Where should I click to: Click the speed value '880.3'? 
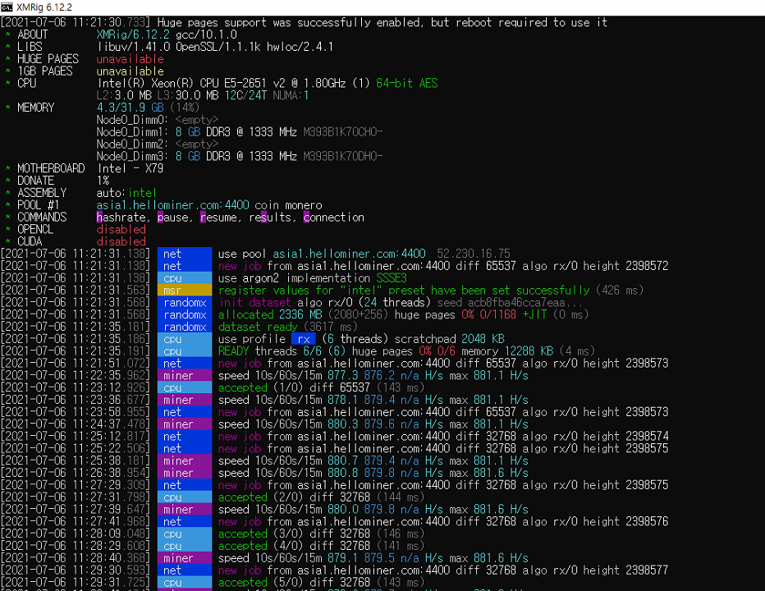coord(342,425)
